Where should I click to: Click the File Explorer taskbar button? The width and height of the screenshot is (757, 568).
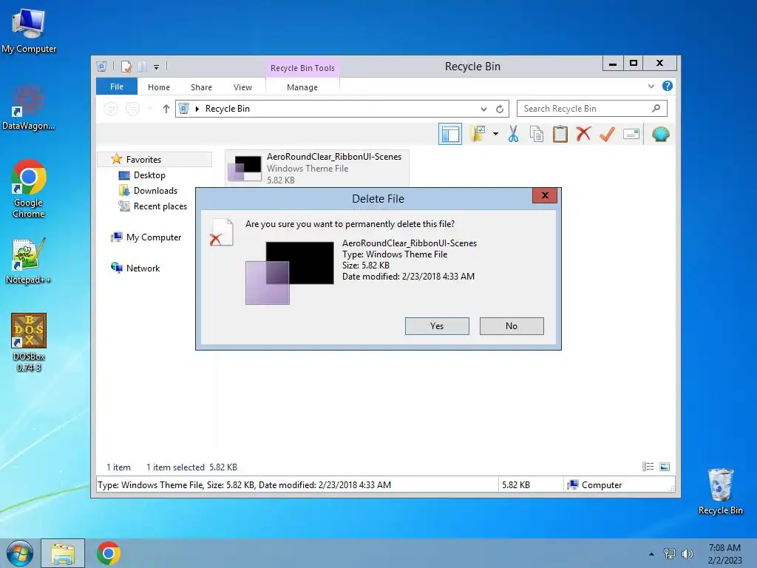click(63, 553)
